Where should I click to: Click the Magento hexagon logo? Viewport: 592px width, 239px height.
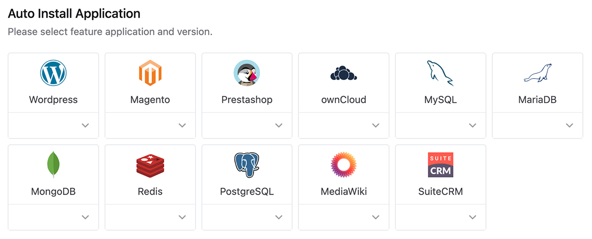150,73
